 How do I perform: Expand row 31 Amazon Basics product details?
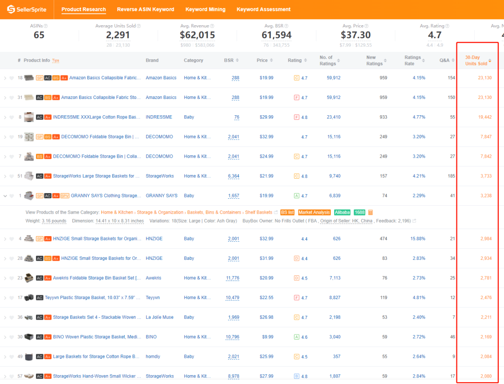[5, 98]
